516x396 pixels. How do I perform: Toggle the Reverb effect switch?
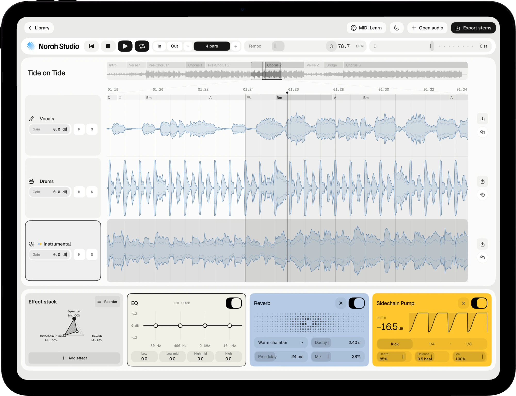click(x=357, y=303)
